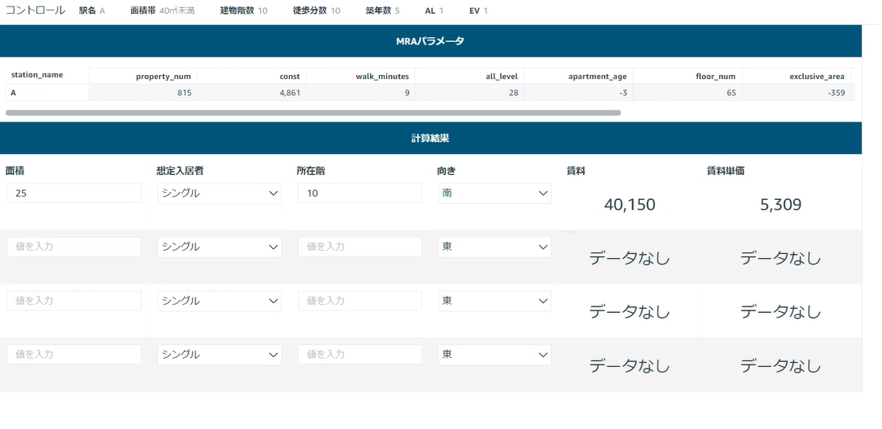Click the floor_num cell with value 65
Image resolution: width=882 pixels, height=429 pixels.
[x=688, y=93]
